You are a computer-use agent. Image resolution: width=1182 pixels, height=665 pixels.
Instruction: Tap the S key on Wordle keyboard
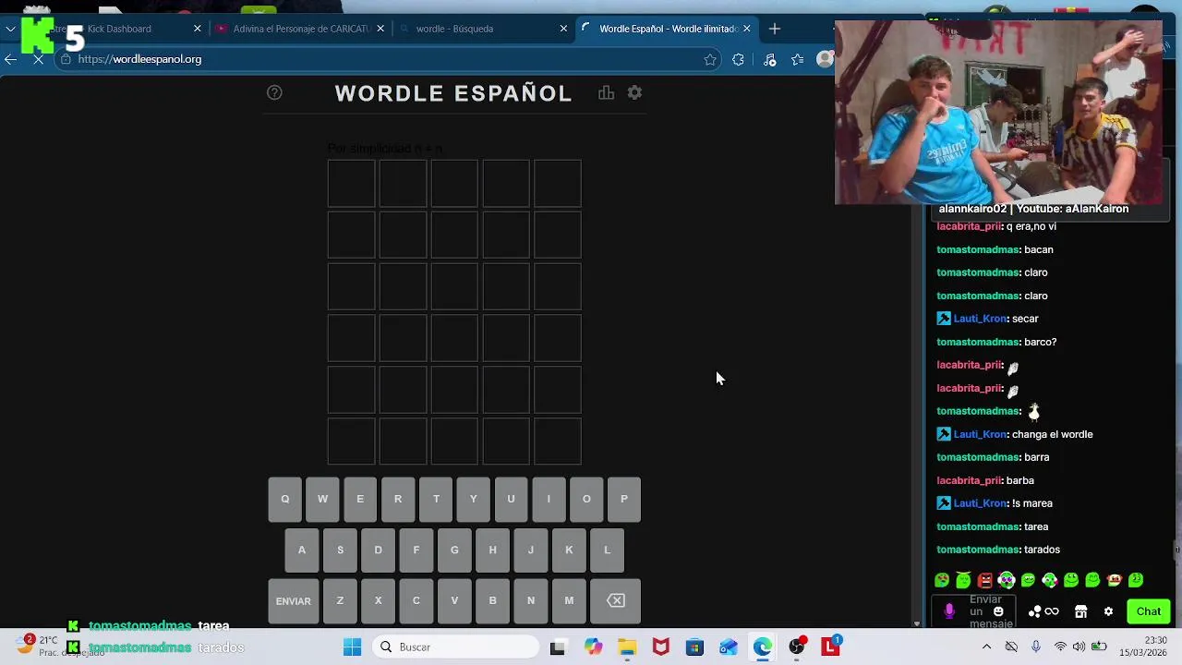[x=340, y=550]
